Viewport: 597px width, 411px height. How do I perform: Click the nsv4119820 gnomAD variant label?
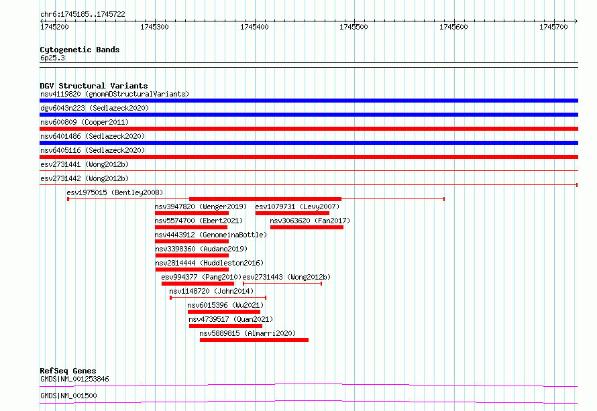(115, 94)
